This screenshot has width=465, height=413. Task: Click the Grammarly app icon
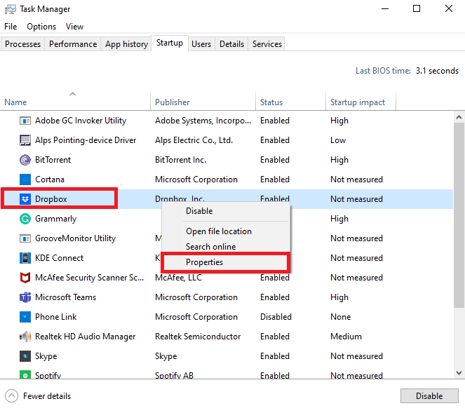click(x=25, y=219)
